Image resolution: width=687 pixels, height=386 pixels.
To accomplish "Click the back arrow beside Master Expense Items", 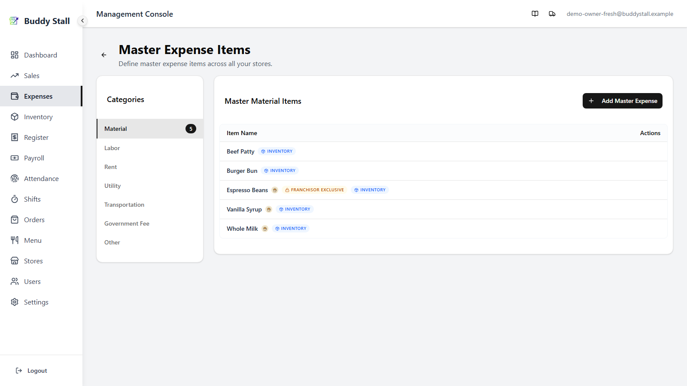I will coord(104,55).
